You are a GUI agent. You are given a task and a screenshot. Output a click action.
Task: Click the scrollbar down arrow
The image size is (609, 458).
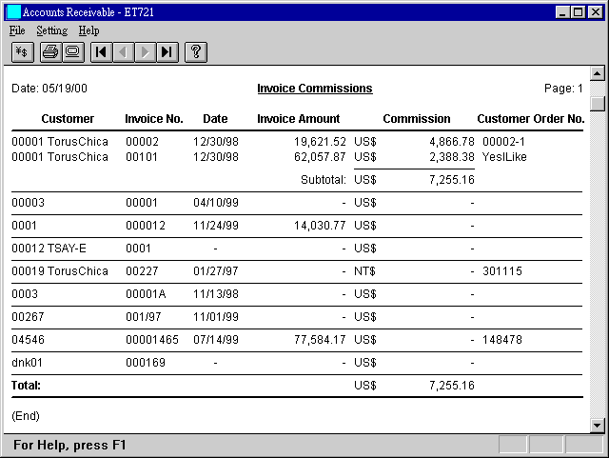(598, 425)
